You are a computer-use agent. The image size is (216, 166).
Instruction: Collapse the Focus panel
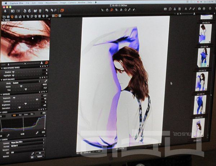[x=3, y=20]
